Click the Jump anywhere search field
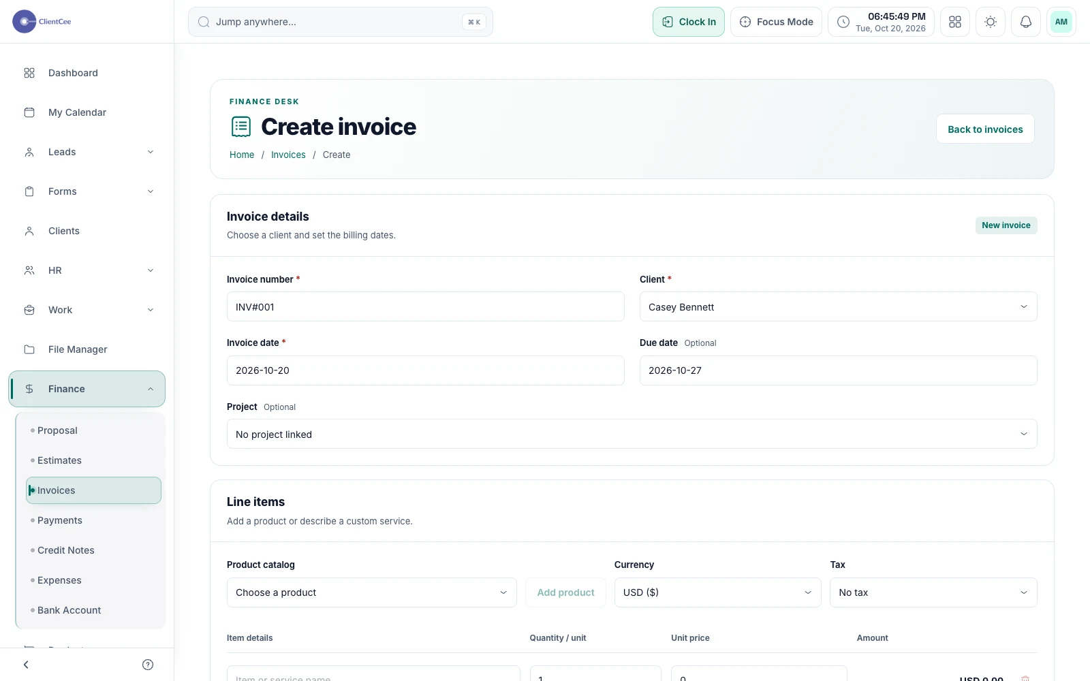 [341, 22]
